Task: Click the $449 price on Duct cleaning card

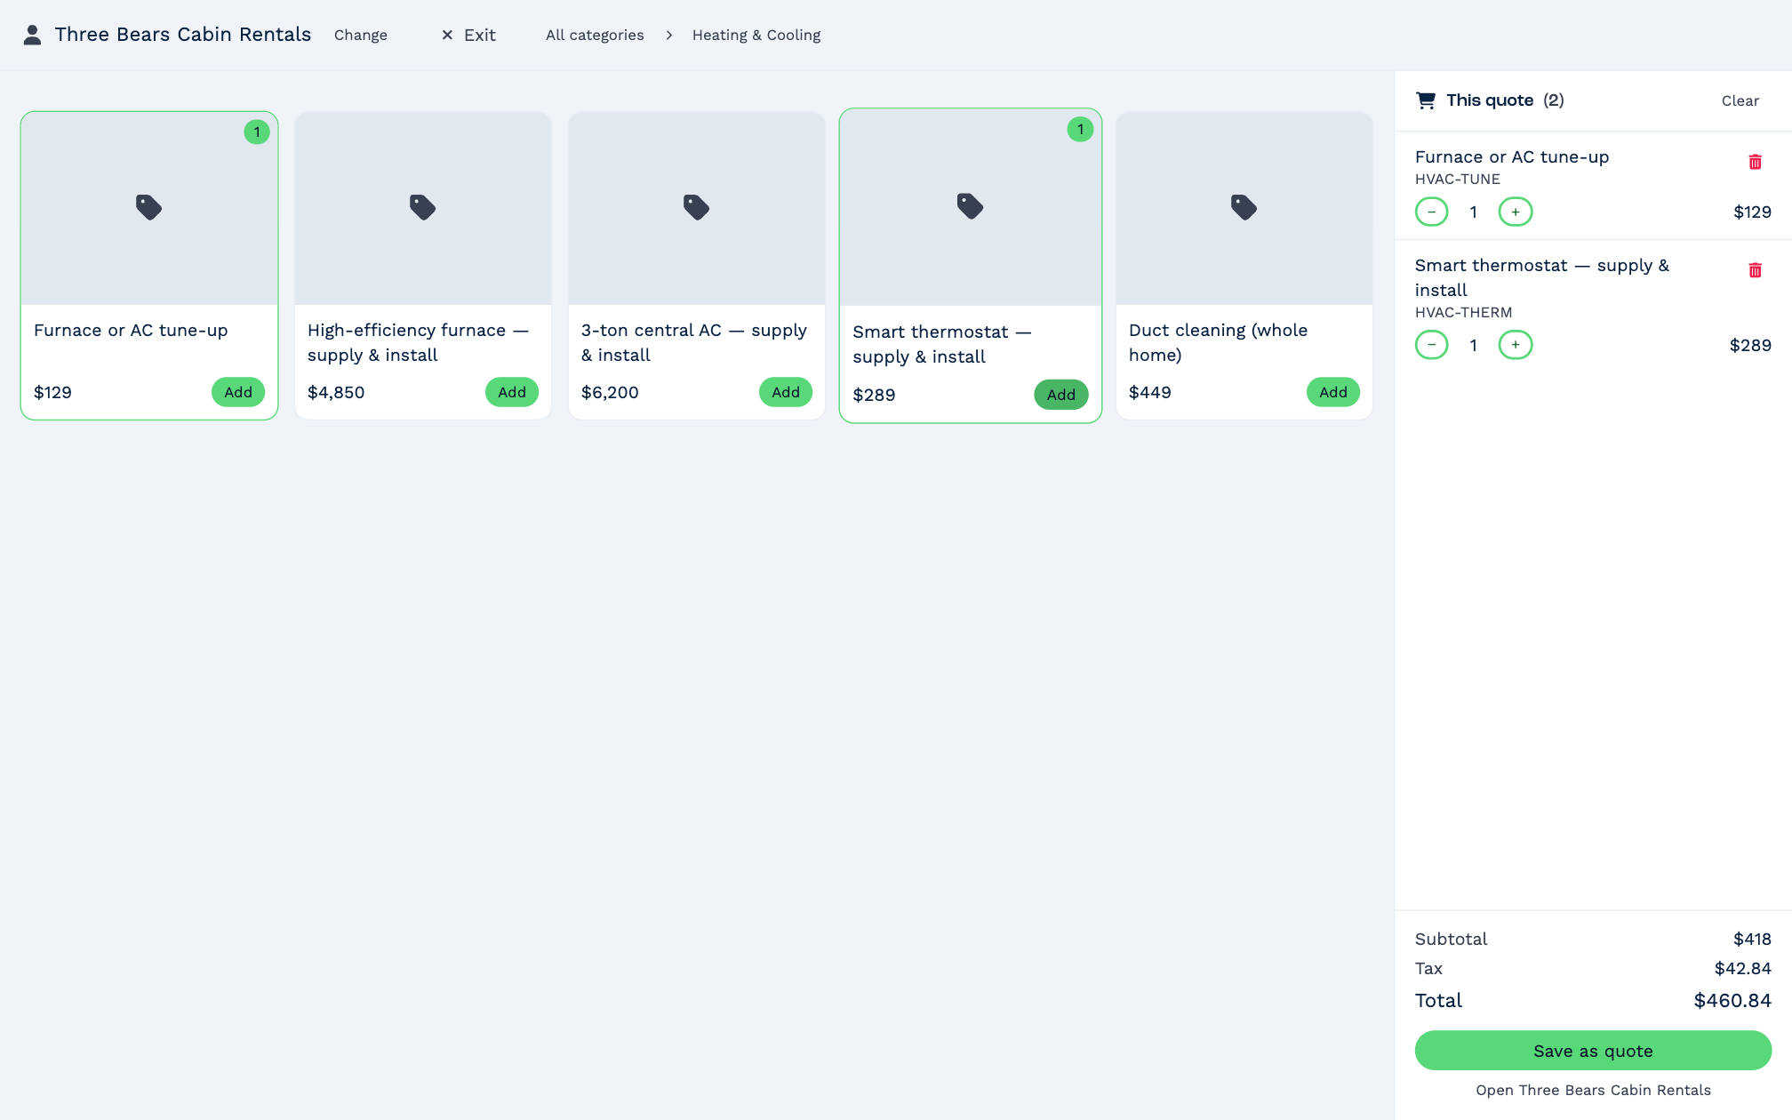Action: 1149,392
